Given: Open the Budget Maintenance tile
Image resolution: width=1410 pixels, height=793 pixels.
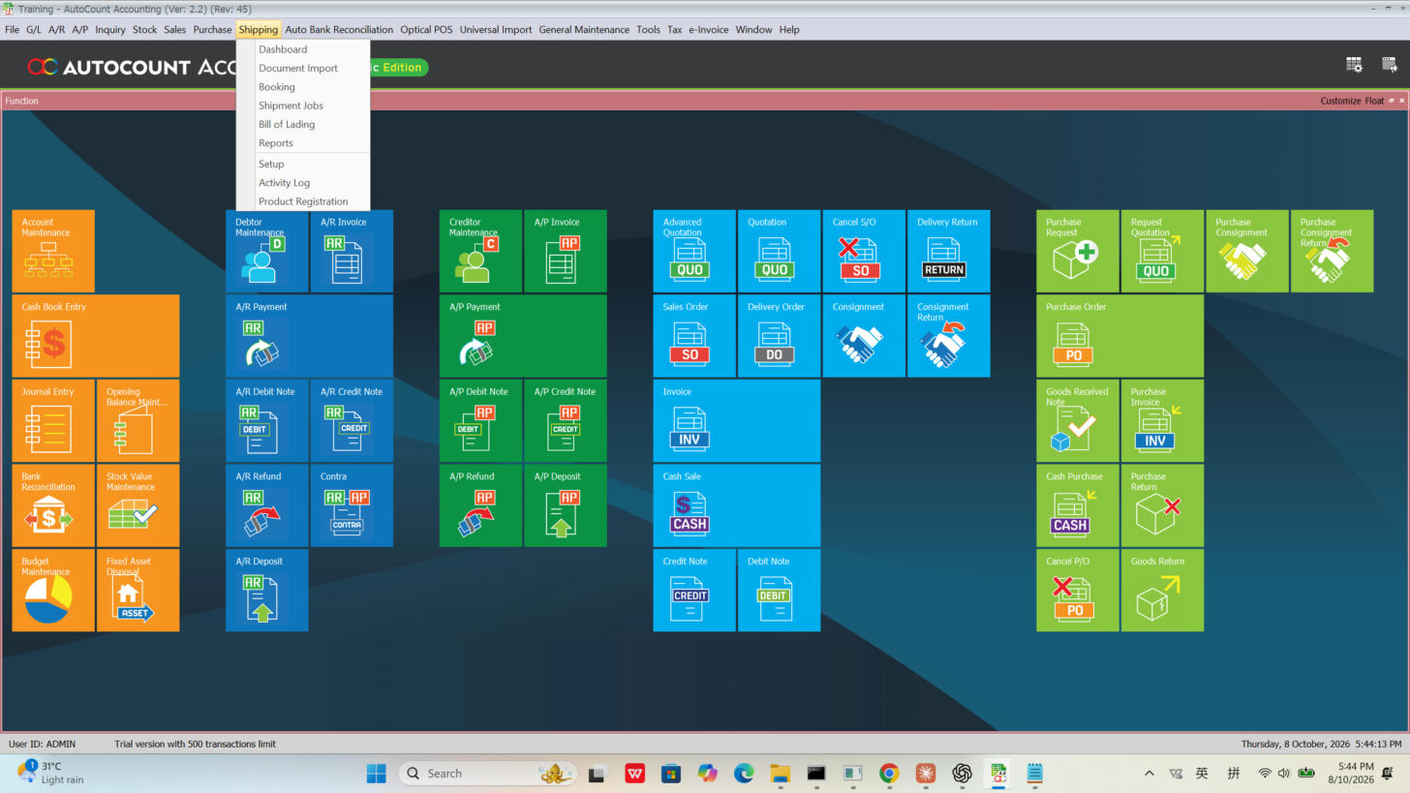Looking at the screenshot, I should pos(53,590).
